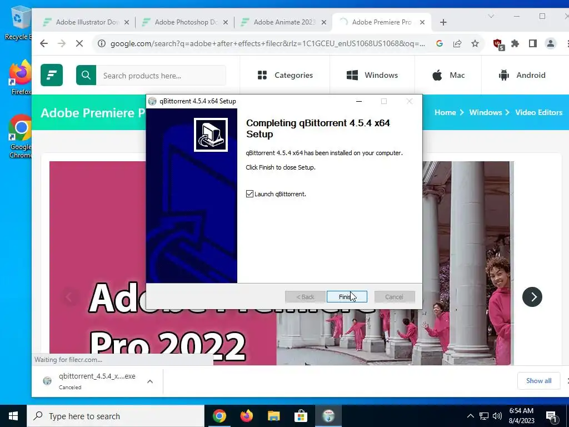
Task: Expand the download item options chevron
Action: tap(150, 381)
